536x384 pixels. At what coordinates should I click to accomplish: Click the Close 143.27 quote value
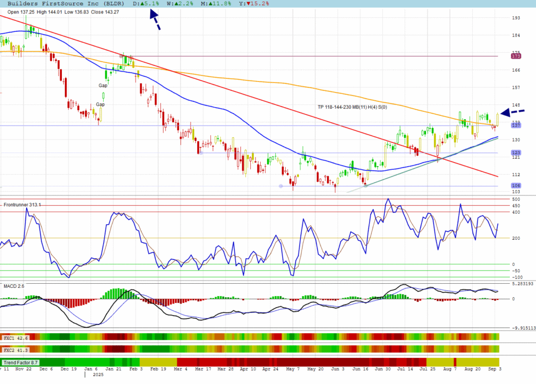click(x=105, y=12)
